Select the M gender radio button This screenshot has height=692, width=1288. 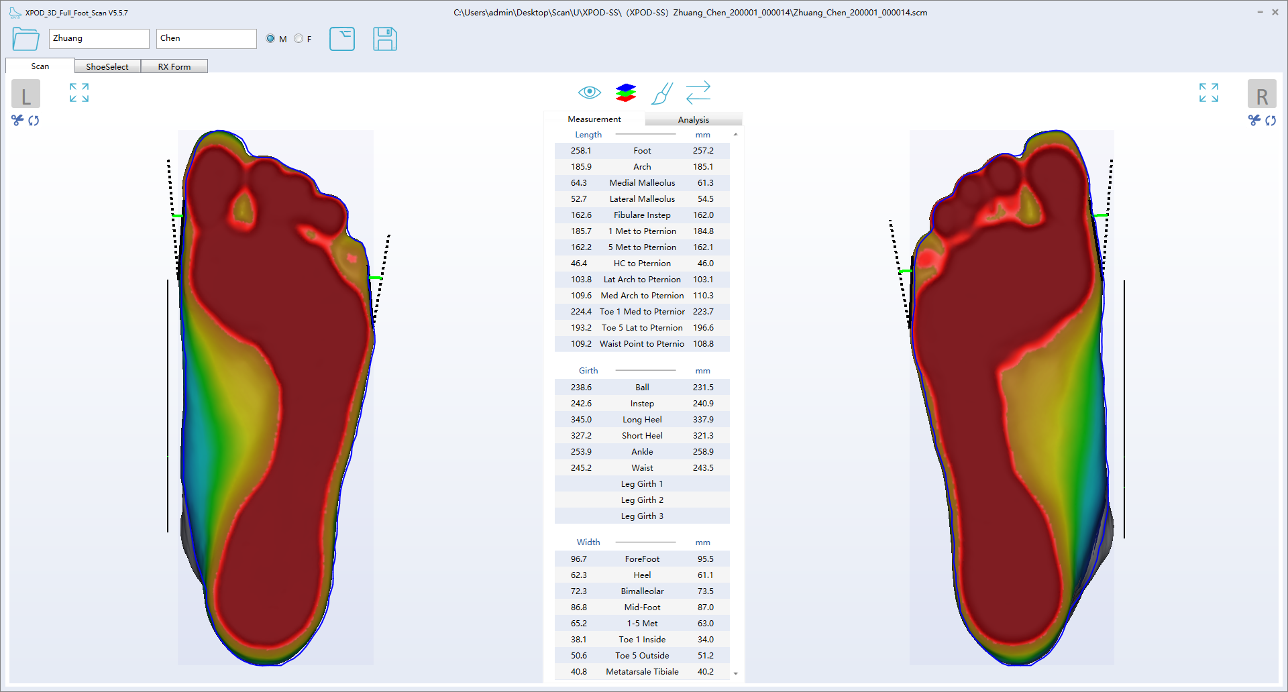click(270, 39)
